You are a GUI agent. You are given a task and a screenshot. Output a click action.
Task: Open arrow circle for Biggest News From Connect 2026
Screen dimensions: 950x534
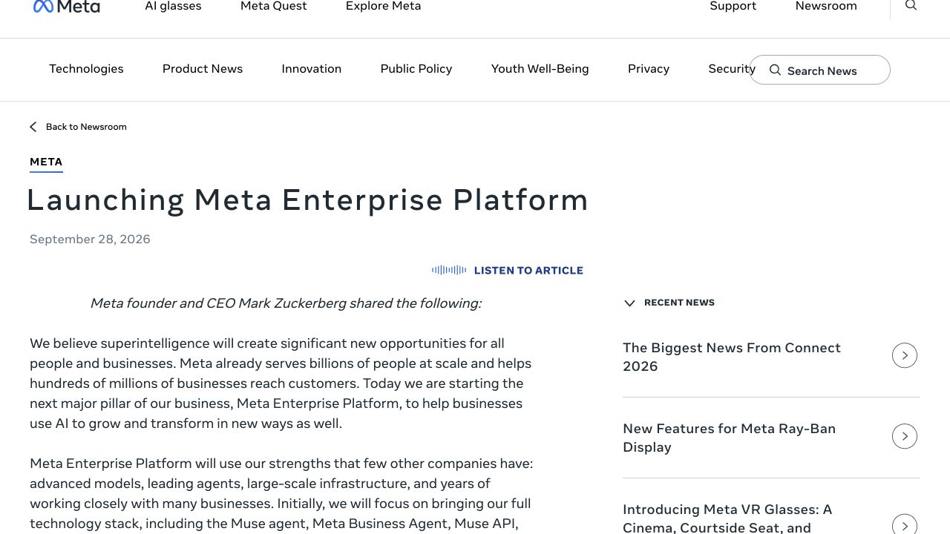(904, 355)
